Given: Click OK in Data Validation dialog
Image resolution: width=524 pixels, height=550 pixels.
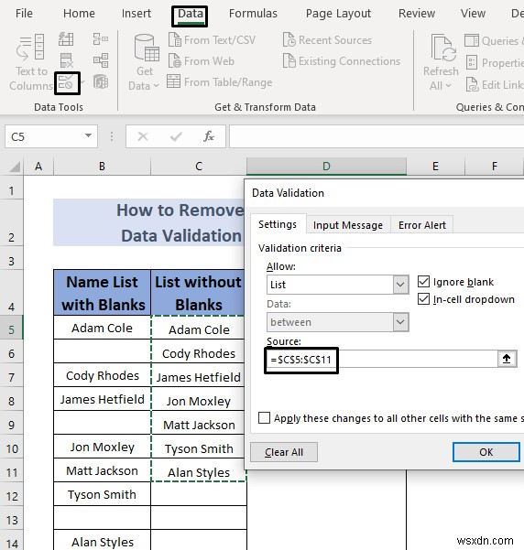Looking at the screenshot, I should point(486,452).
